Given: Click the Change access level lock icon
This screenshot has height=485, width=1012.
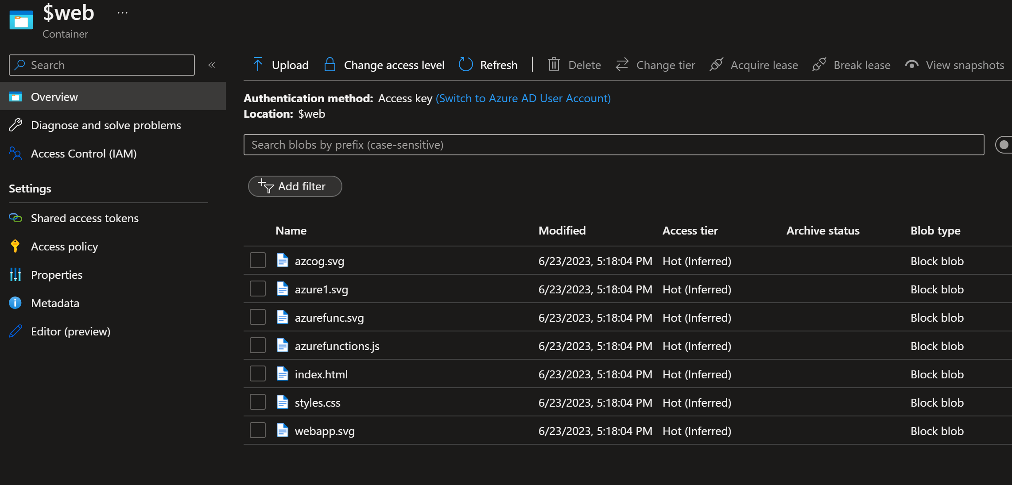Looking at the screenshot, I should point(330,65).
